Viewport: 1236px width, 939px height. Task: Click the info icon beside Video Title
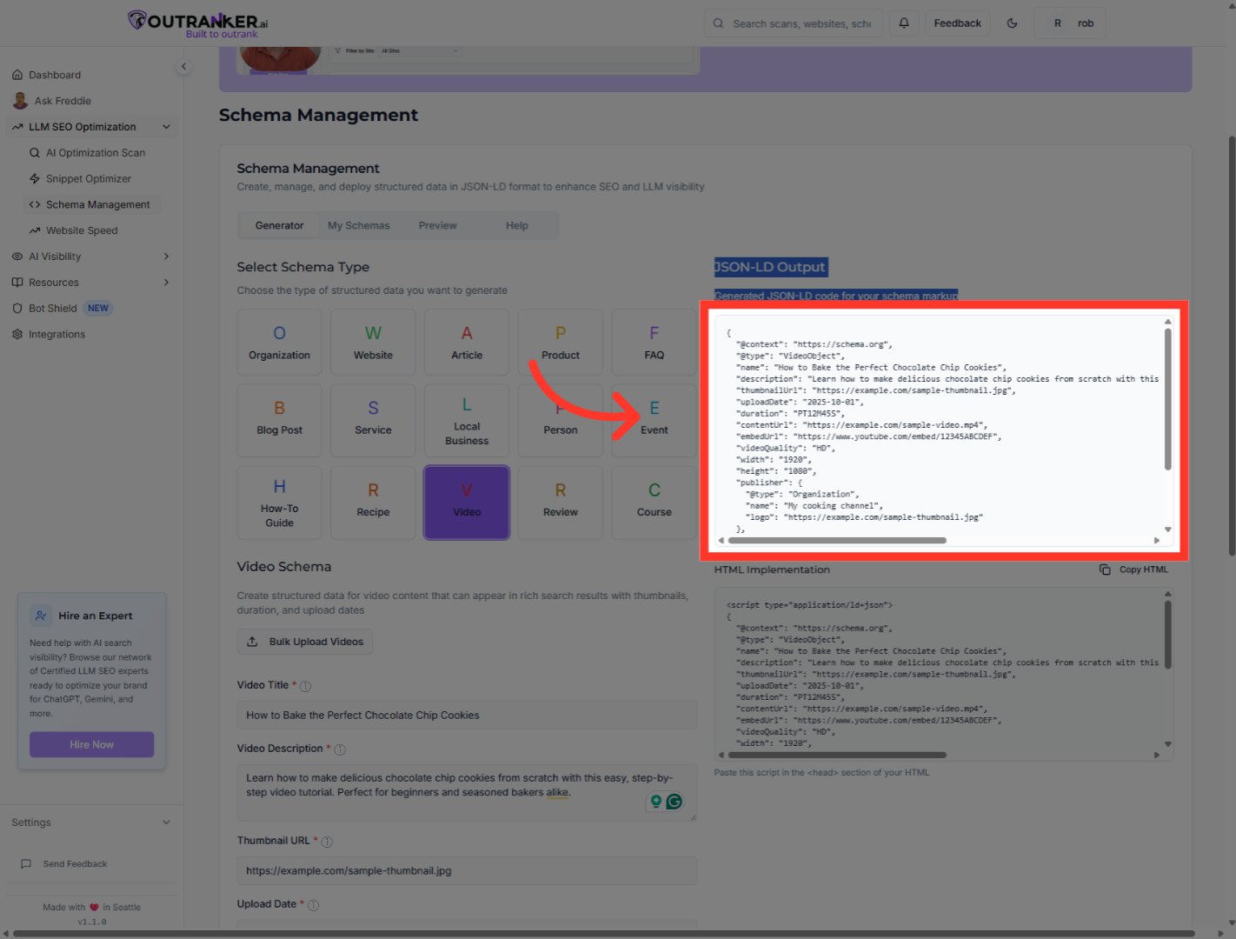(x=305, y=685)
